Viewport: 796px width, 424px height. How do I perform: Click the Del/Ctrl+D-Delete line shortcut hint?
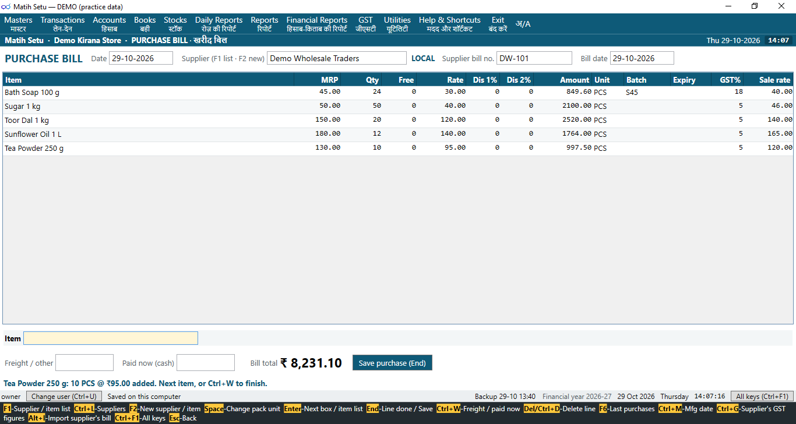(x=559, y=409)
